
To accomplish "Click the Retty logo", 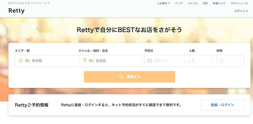I will click(16, 11).
